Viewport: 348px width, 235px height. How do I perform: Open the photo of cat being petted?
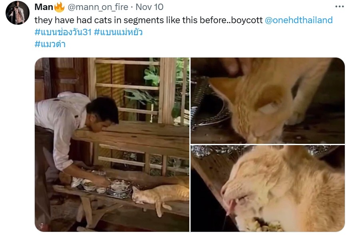[268, 101]
